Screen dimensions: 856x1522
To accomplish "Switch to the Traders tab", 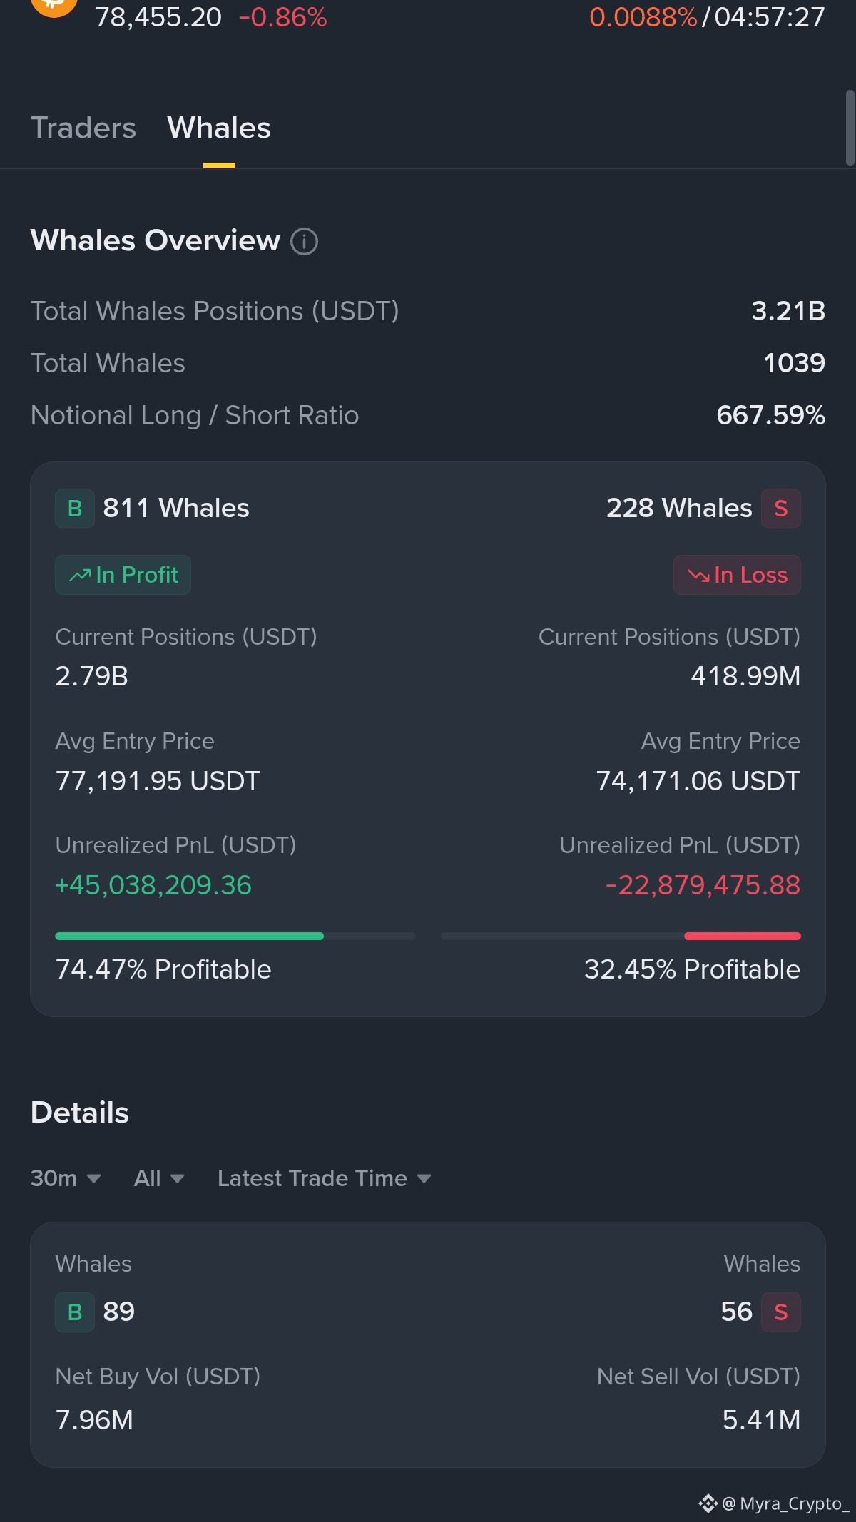I will [83, 128].
